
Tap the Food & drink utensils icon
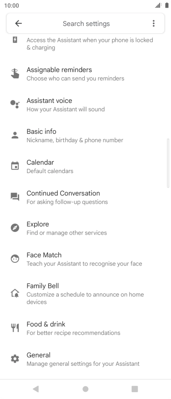tap(15, 328)
